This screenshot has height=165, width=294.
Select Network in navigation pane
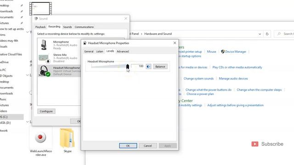(4, 131)
